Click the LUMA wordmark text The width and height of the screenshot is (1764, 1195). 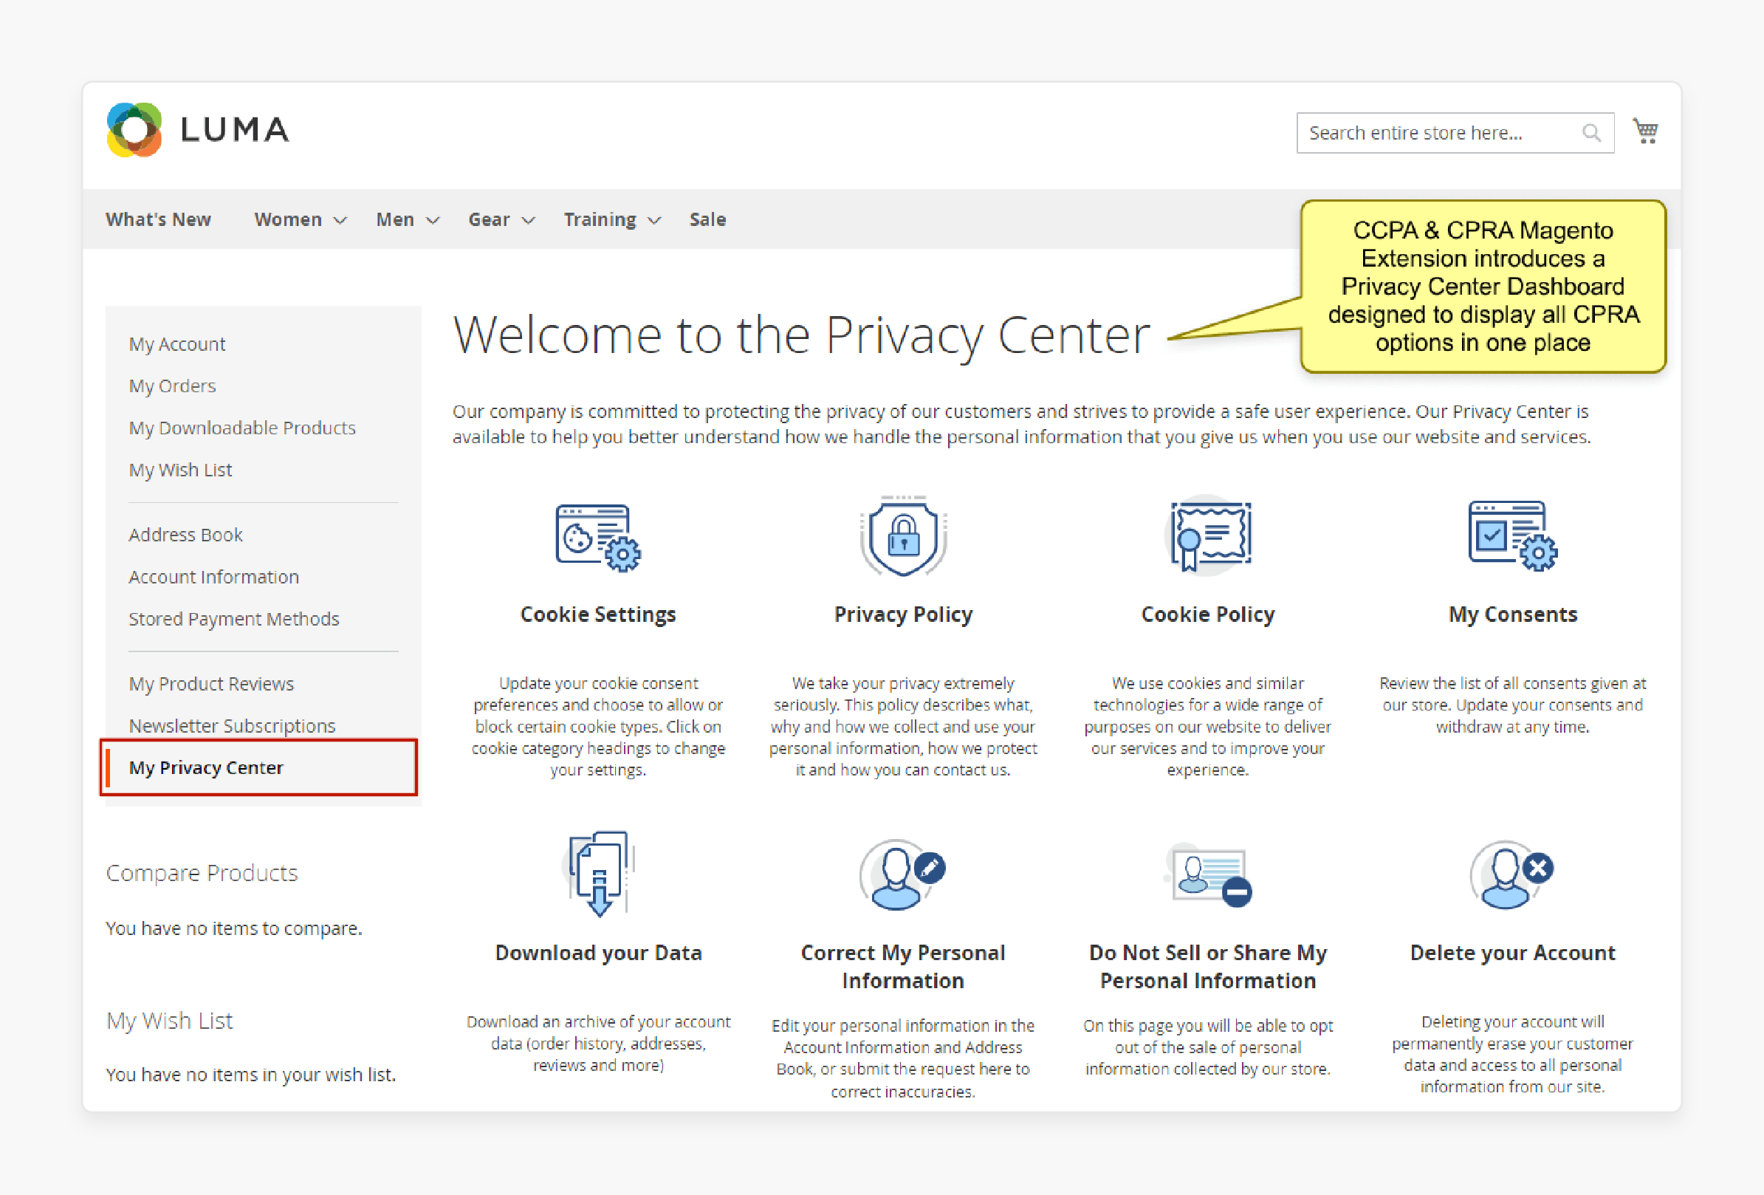pyautogui.click(x=236, y=130)
